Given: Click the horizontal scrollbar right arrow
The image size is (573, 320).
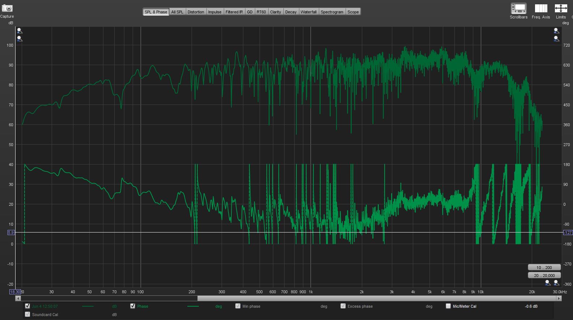Looking at the screenshot, I should click(559, 298).
